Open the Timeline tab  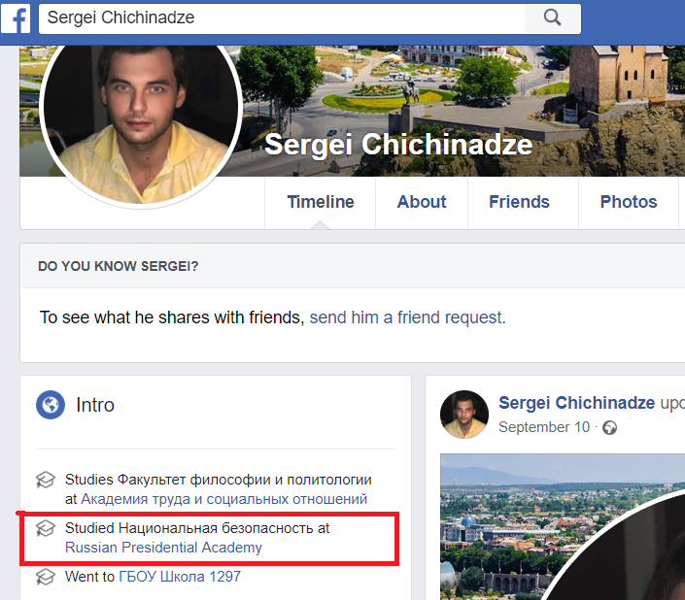pyautogui.click(x=321, y=202)
